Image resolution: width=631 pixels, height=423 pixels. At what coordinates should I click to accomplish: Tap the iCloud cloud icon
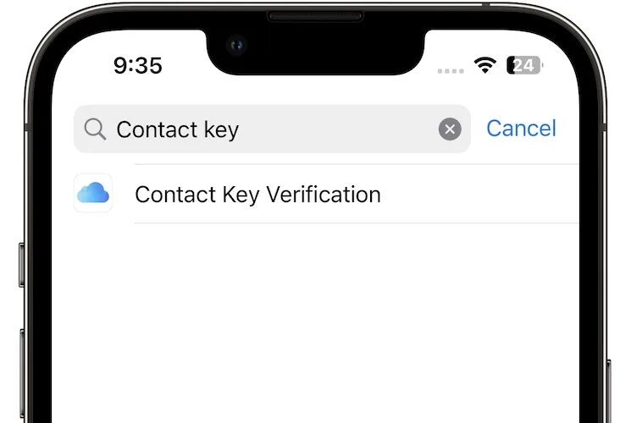click(x=93, y=193)
